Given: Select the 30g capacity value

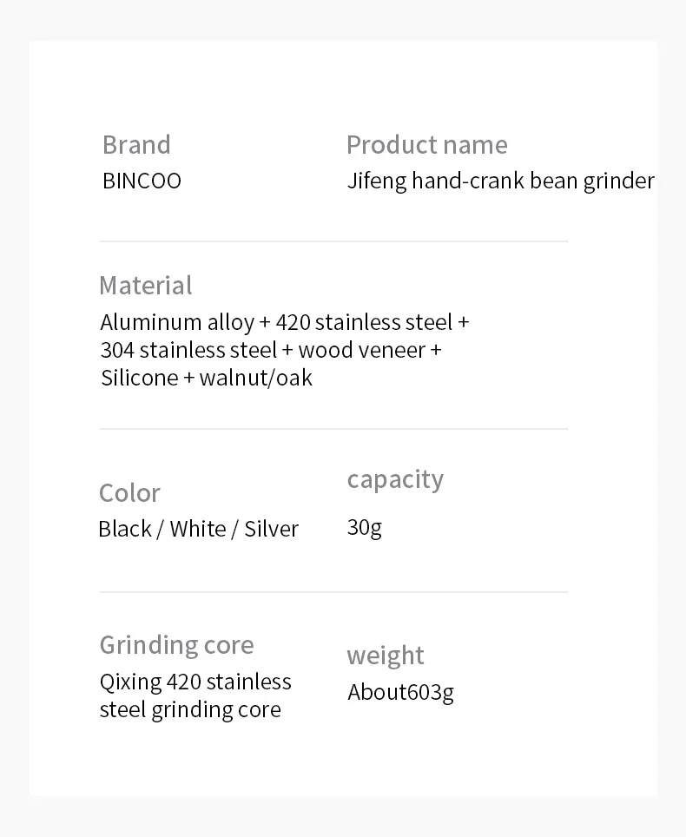Looking at the screenshot, I should pos(365,528).
